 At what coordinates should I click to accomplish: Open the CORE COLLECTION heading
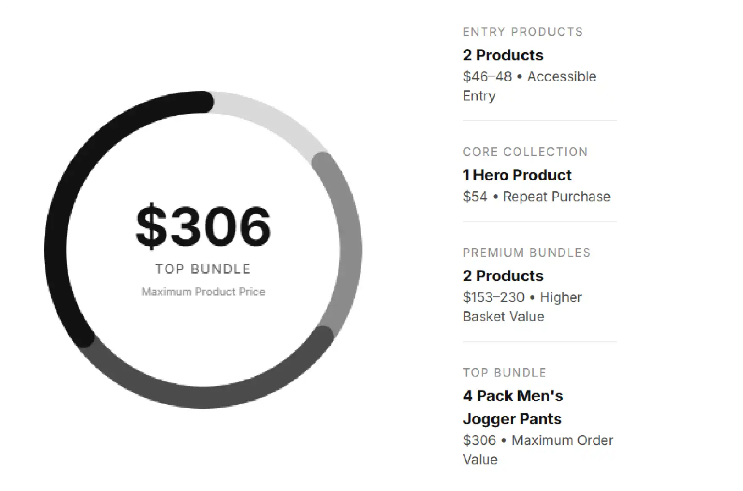point(525,152)
